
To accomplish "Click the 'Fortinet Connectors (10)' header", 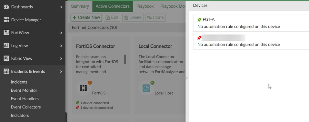I will [x=95, y=27].
